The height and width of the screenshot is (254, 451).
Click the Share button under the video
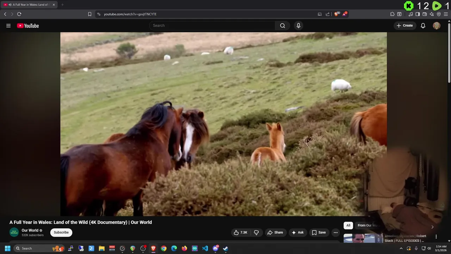(x=275, y=232)
